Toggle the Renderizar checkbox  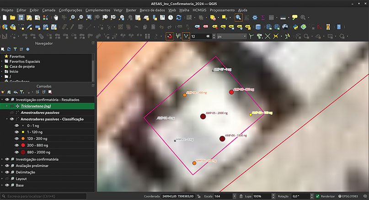317,196
